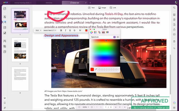Toggle Bold formatting on selected text
This screenshot has width=179, height=111.
tap(61, 30)
